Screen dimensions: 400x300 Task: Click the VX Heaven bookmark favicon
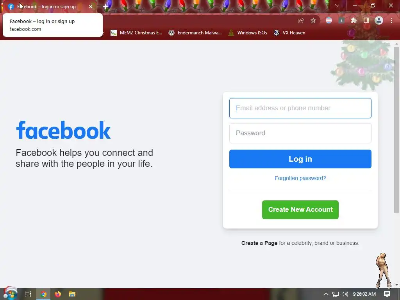[276, 33]
